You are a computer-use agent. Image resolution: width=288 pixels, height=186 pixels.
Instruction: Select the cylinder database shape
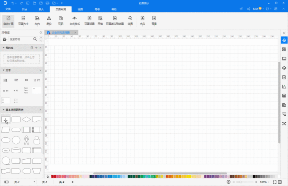pyautogui.click(x=16, y=150)
